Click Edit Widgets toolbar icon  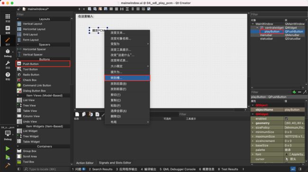coord(90,9)
